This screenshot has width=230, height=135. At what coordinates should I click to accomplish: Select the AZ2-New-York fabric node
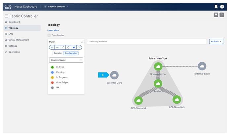177,100
